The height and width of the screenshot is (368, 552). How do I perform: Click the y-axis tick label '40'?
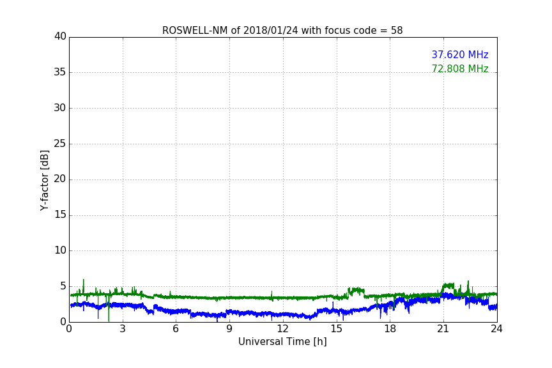click(60, 36)
